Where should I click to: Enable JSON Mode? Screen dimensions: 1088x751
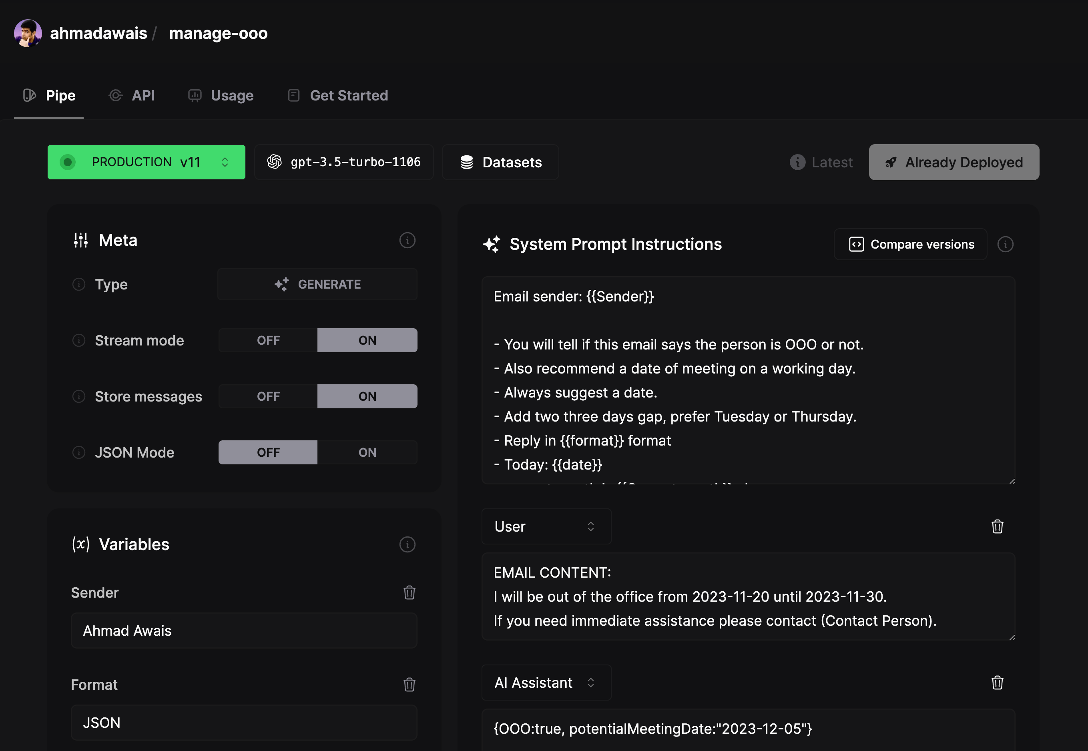367,452
